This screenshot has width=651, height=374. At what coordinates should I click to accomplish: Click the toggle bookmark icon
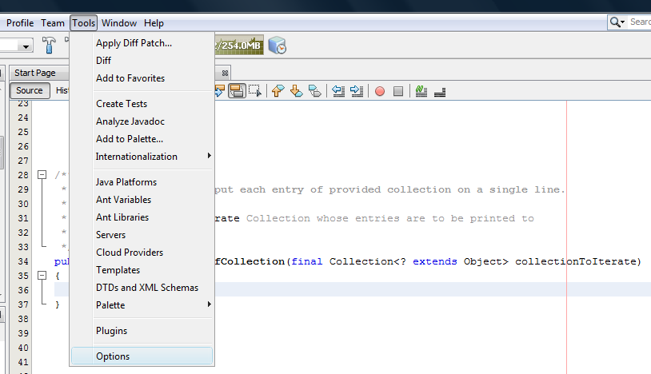click(x=315, y=91)
